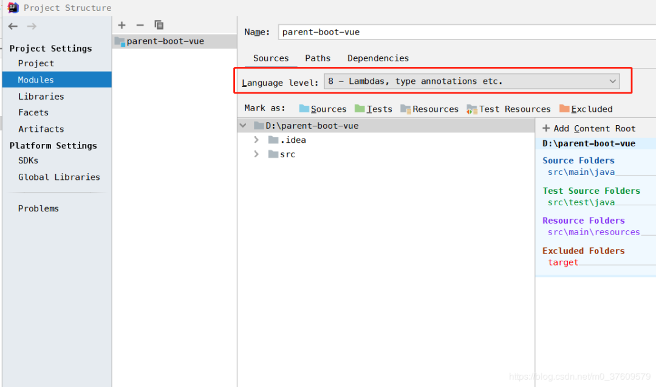Click the src\test\java test folder entry
This screenshot has height=387, width=656.
coord(581,202)
